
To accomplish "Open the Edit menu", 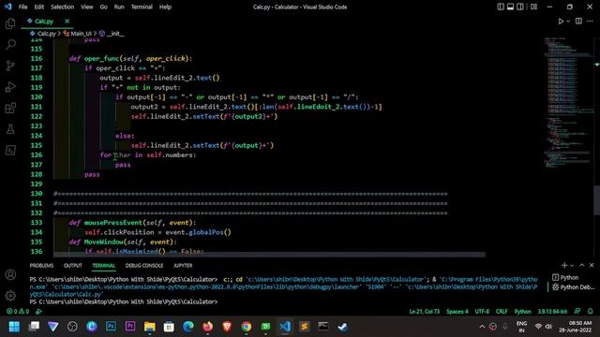I will [x=39, y=7].
